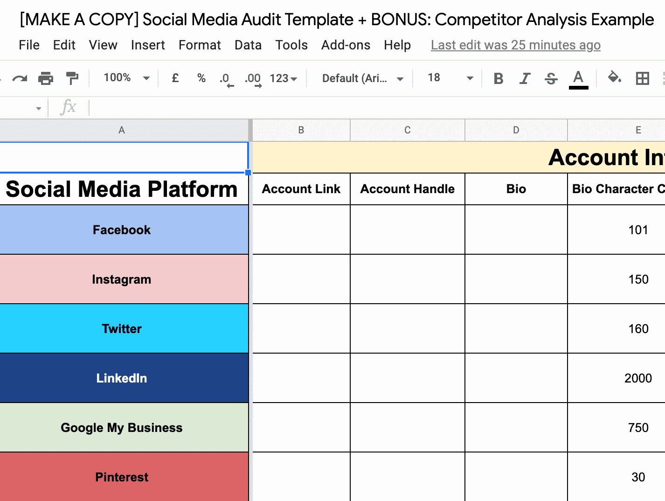Print the spreadsheet

coord(45,78)
